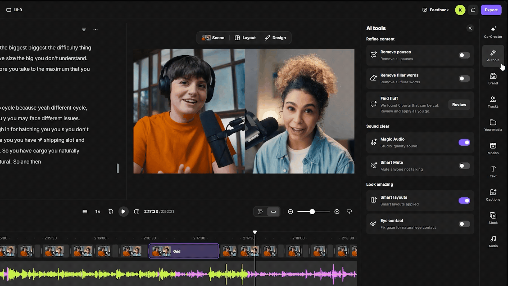Click the K user avatar

(460, 10)
